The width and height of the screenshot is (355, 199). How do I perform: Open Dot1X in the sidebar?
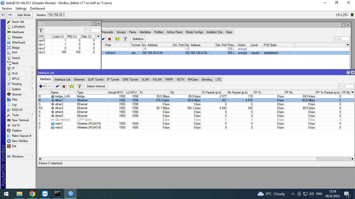[16, 125]
